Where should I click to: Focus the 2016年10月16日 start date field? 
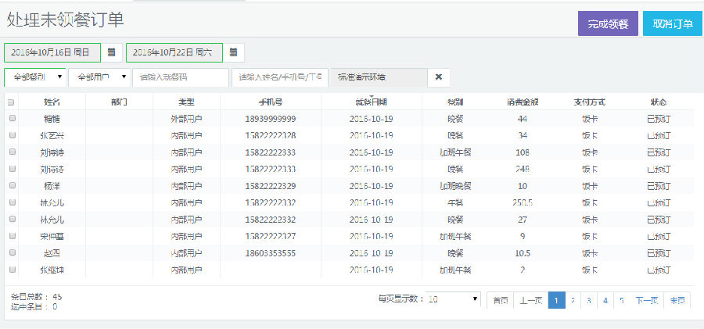point(52,52)
